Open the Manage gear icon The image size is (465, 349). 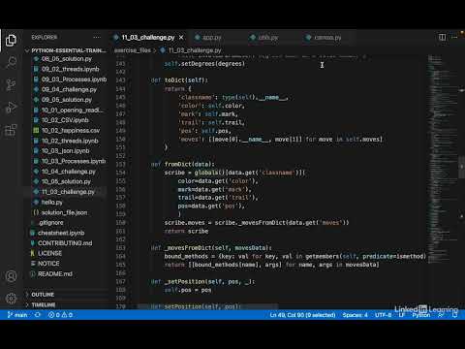pyautogui.click(x=11, y=299)
